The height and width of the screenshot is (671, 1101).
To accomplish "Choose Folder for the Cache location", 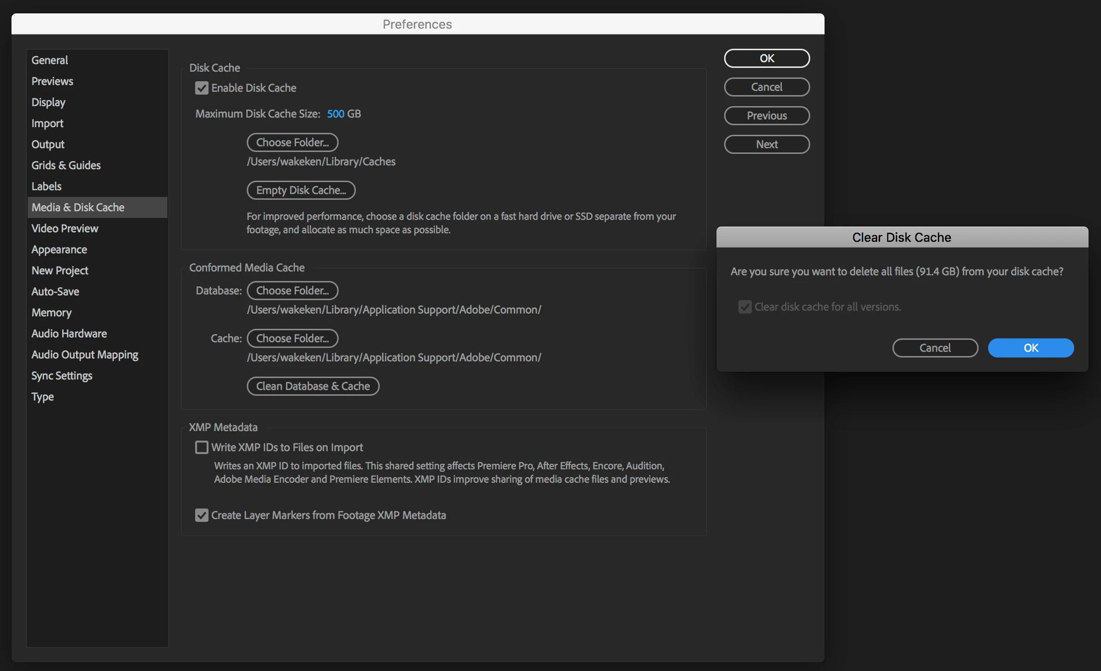I will [x=292, y=338].
